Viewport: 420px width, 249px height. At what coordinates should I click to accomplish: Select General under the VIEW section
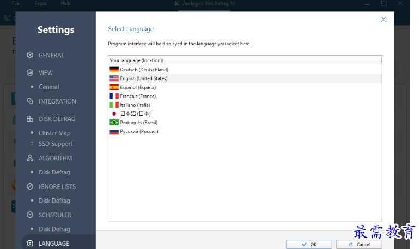[x=48, y=87]
